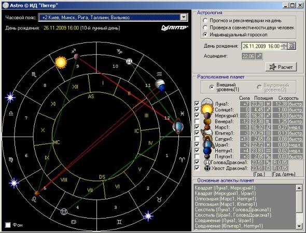Toggle the Фон background checkbox

pyautogui.click(x=8, y=225)
